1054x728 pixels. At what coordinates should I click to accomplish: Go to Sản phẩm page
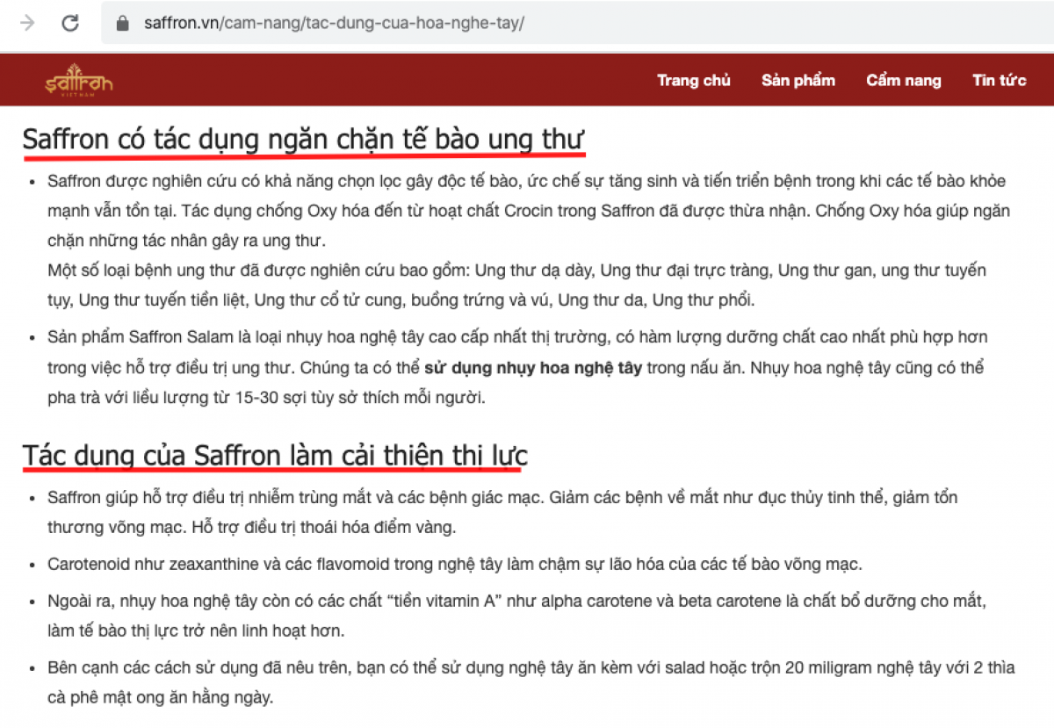(x=798, y=81)
